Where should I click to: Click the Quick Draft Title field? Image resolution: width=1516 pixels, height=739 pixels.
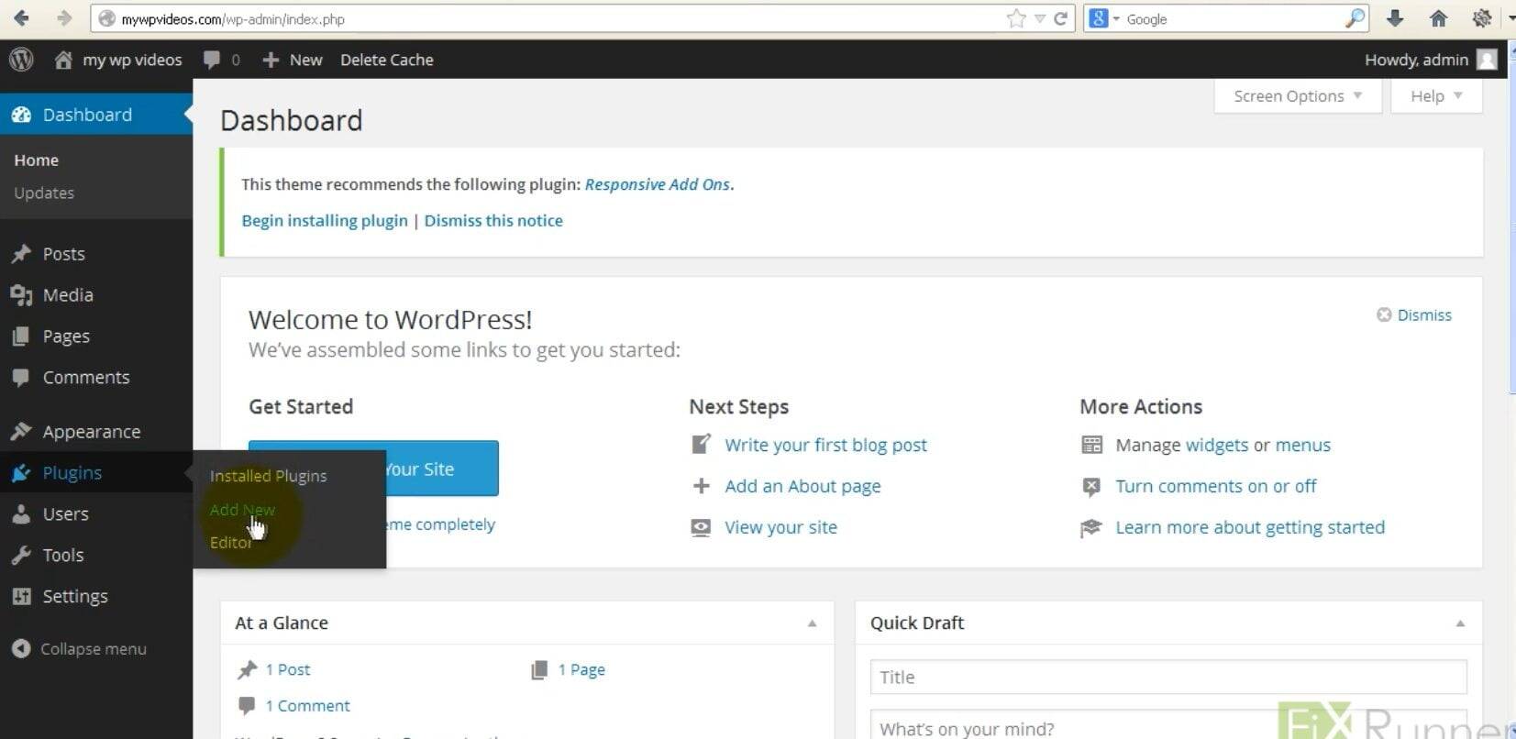[1167, 678]
